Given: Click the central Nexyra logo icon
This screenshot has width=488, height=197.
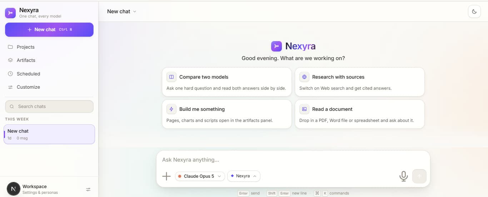Looking at the screenshot, I should click(277, 46).
